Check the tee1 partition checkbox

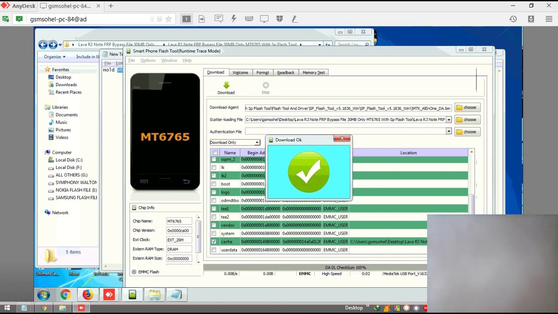(214, 209)
